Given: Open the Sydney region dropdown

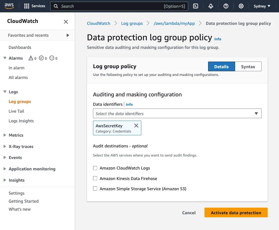Looking at the screenshot, I should point(261,6).
